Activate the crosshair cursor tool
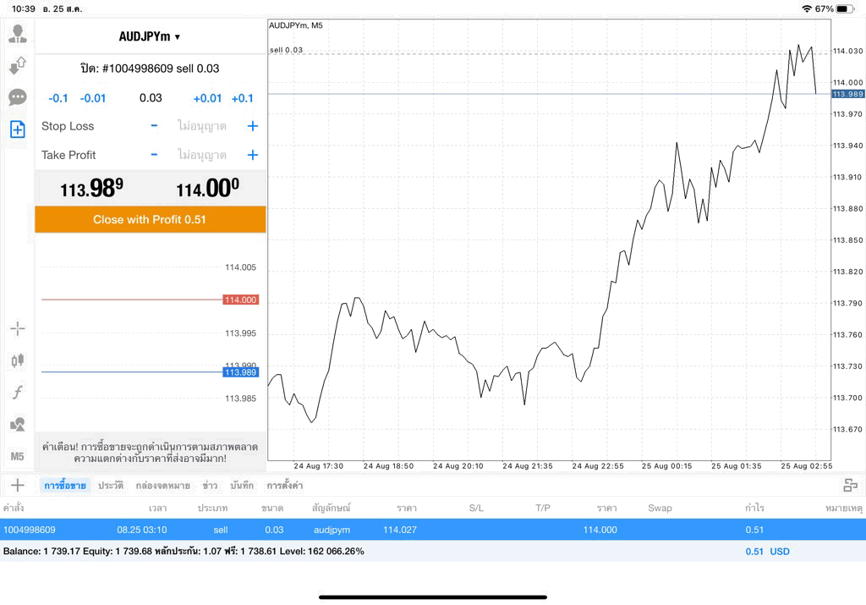The width and height of the screenshot is (866, 605). click(18, 329)
